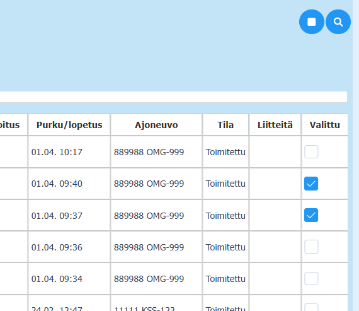Sort table by Ajoneuvo column header
This screenshot has height=311, width=359.
pos(156,125)
